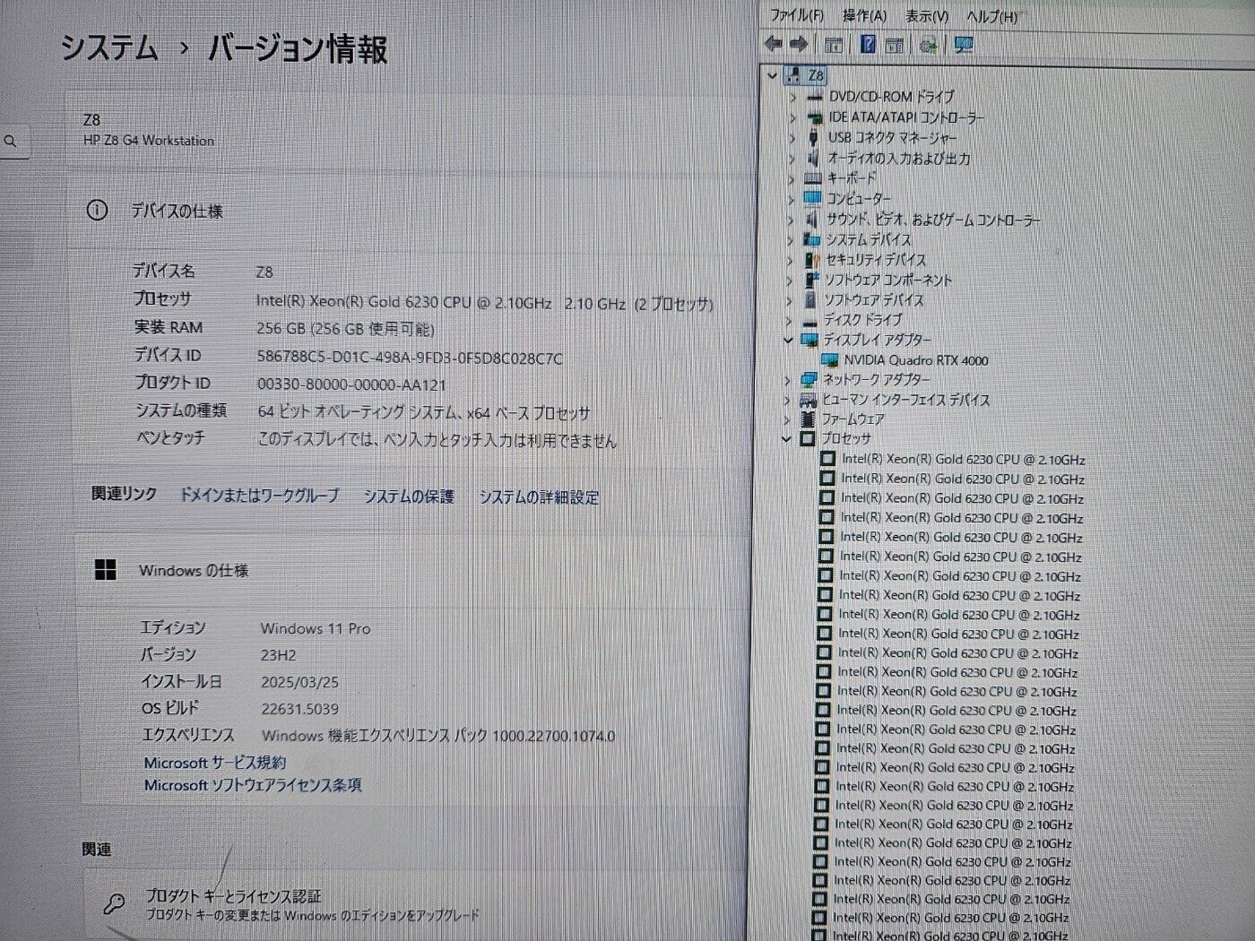Click the speaker icon beside サウンド、ビデオ、およびゲーム コントローラー
Image resolution: width=1255 pixels, height=941 pixels.
pos(812,219)
